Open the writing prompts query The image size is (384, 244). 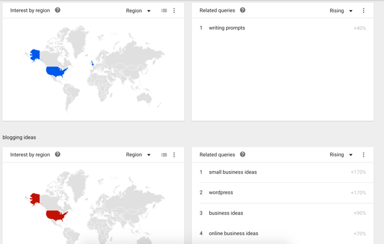click(227, 28)
